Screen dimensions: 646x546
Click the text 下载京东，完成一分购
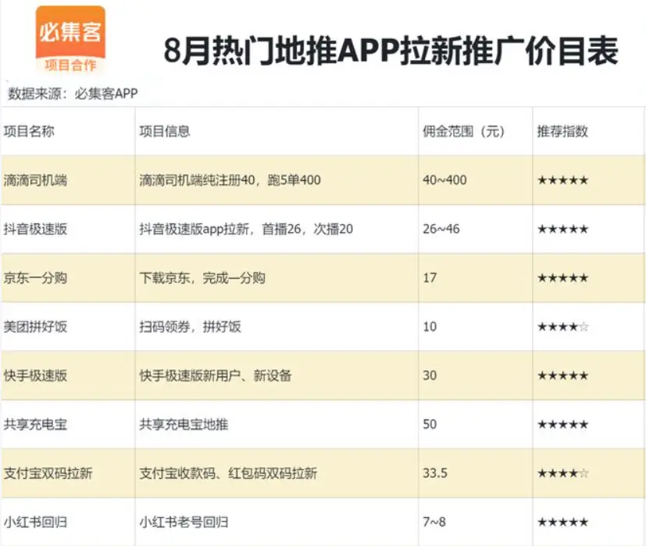coord(202,278)
